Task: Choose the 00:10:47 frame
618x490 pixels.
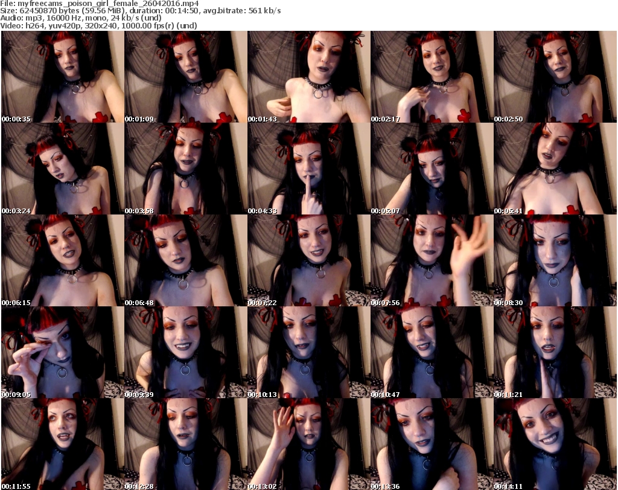Action: pyautogui.click(x=432, y=352)
